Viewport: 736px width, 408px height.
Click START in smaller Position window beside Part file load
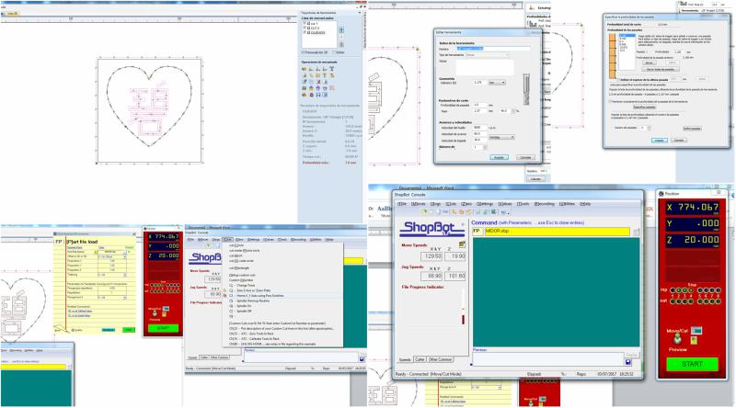[x=163, y=328]
